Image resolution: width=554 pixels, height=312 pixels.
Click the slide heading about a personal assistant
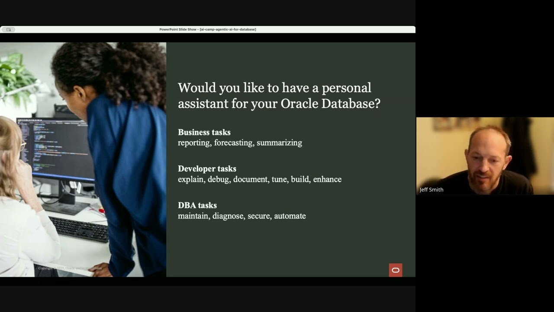[279, 95]
